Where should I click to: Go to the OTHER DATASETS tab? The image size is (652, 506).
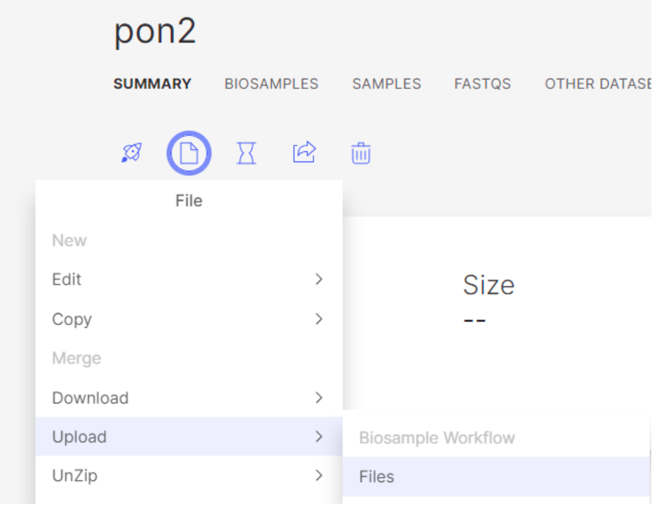coord(598,84)
